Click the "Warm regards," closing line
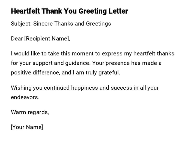This screenshot has height=144, width=191. point(30,112)
